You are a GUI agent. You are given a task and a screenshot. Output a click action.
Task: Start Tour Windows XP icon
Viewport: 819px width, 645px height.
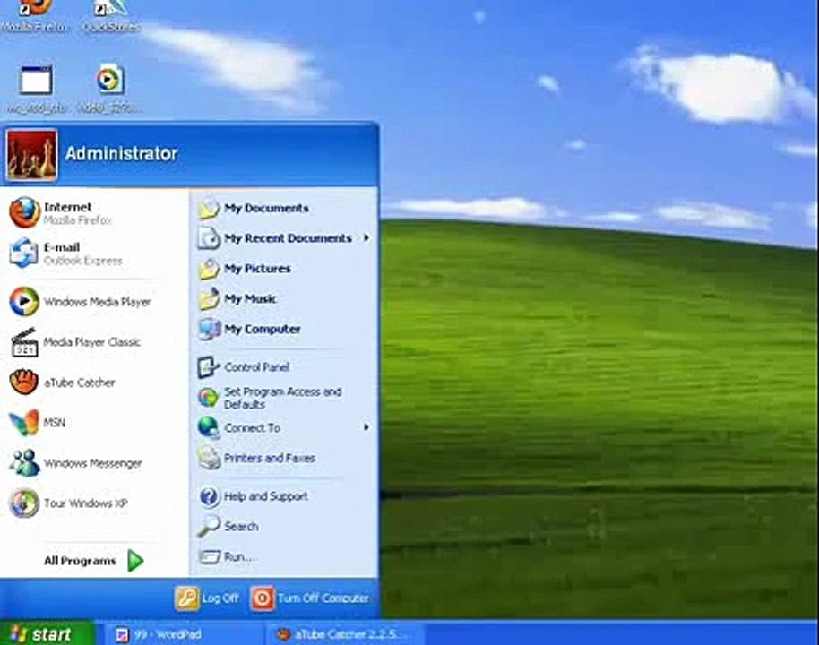click(24, 503)
